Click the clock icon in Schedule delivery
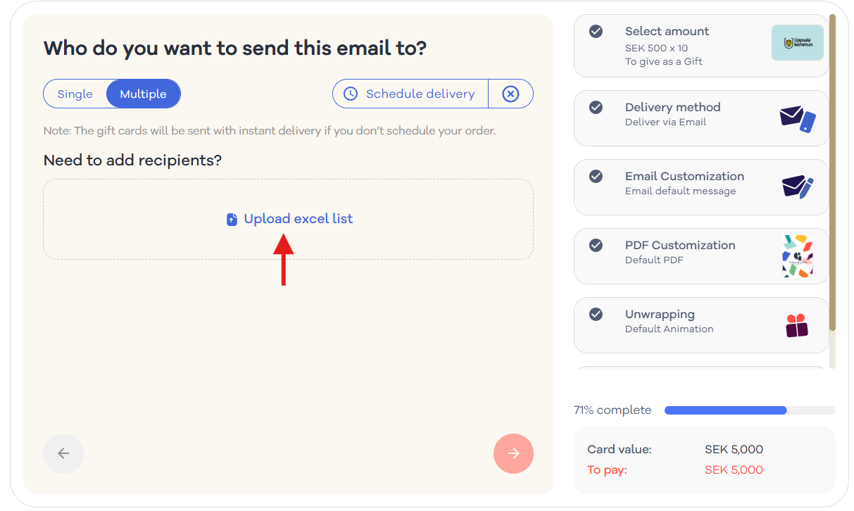 (350, 94)
